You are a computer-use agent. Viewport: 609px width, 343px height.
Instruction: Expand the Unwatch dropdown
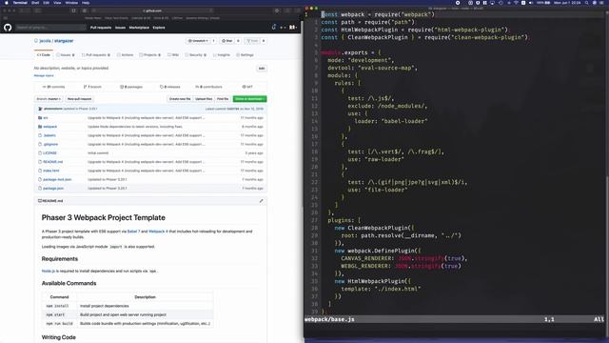pyautogui.click(x=198, y=41)
